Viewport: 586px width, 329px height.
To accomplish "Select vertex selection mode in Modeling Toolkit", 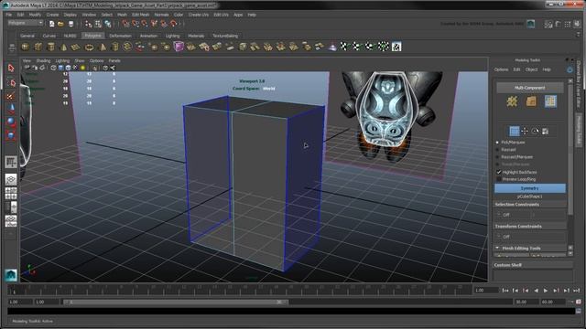I will [x=512, y=101].
